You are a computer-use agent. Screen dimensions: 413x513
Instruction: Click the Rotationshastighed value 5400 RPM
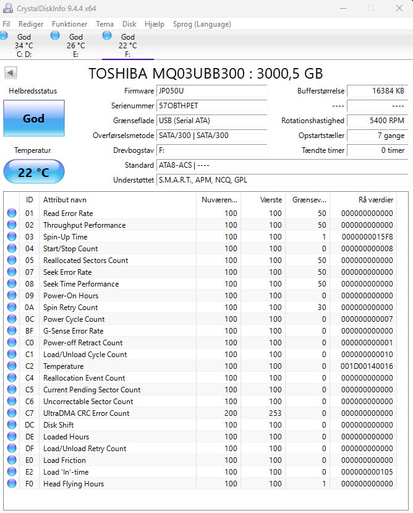[x=377, y=121]
